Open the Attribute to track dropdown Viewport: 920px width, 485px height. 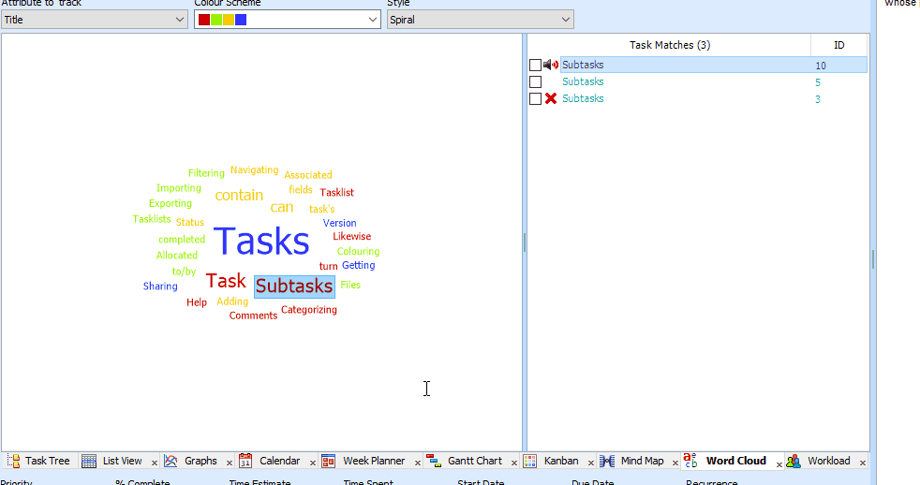(x=94, y=20)
